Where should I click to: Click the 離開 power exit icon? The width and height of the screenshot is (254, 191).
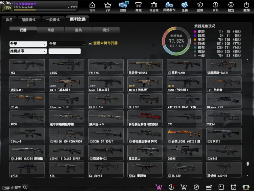(x=247, y=7)
